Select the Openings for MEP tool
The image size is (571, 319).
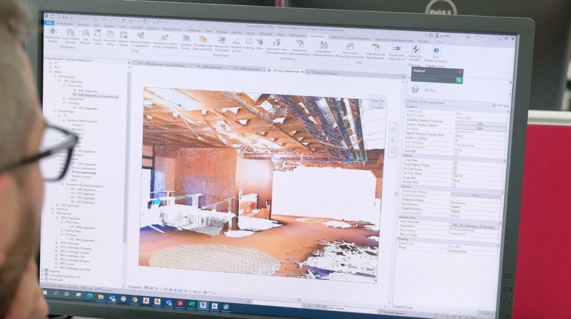click(415, 53)
